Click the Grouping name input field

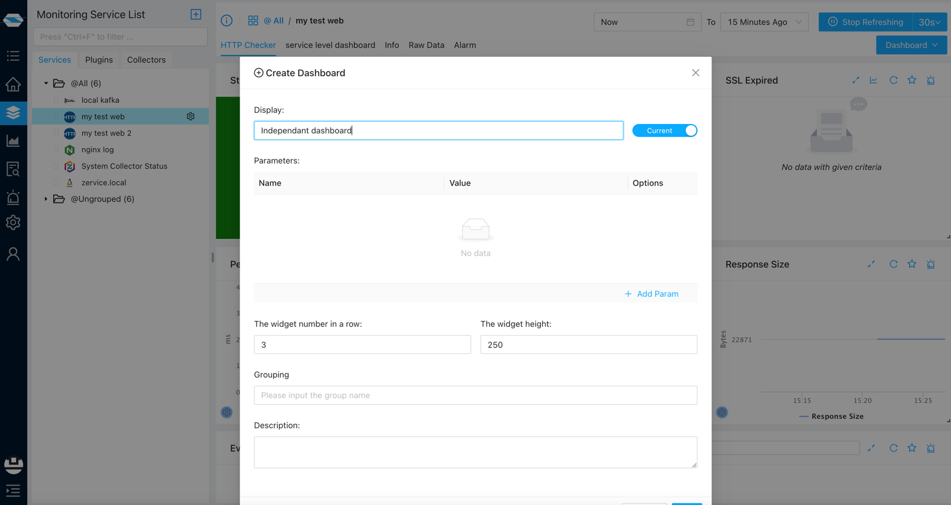click(475, 395)
